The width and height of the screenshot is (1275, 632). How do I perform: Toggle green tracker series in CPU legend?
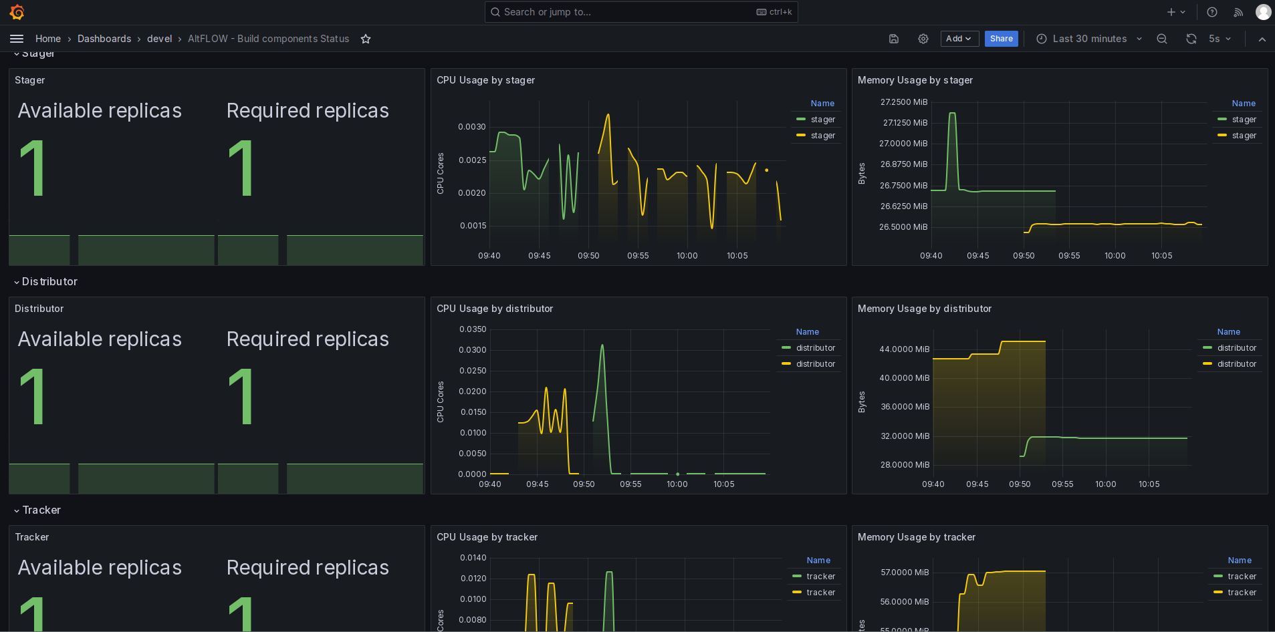click(814, 577)
